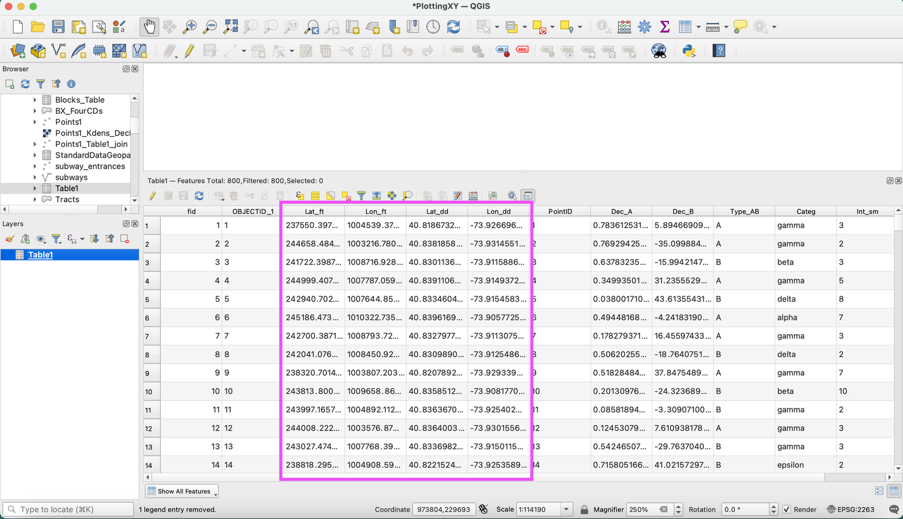Open the statistical summary panel
This screenshot has height=519, width=903.
click(x=664, y=26)
